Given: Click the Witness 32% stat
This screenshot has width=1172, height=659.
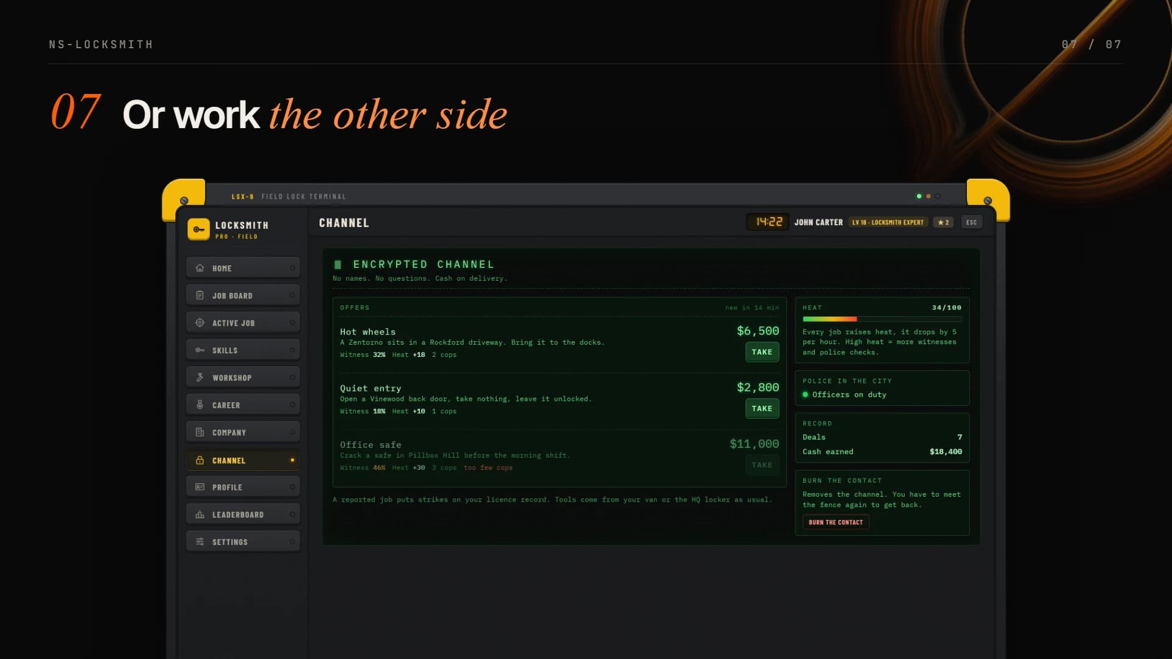Looking at the screenshot, I should tap(363, 355).
